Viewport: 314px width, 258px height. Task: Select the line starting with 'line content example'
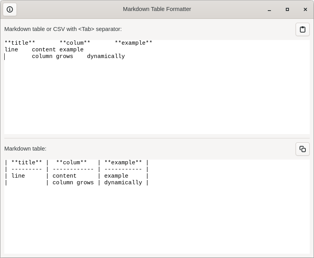(43, 49)
